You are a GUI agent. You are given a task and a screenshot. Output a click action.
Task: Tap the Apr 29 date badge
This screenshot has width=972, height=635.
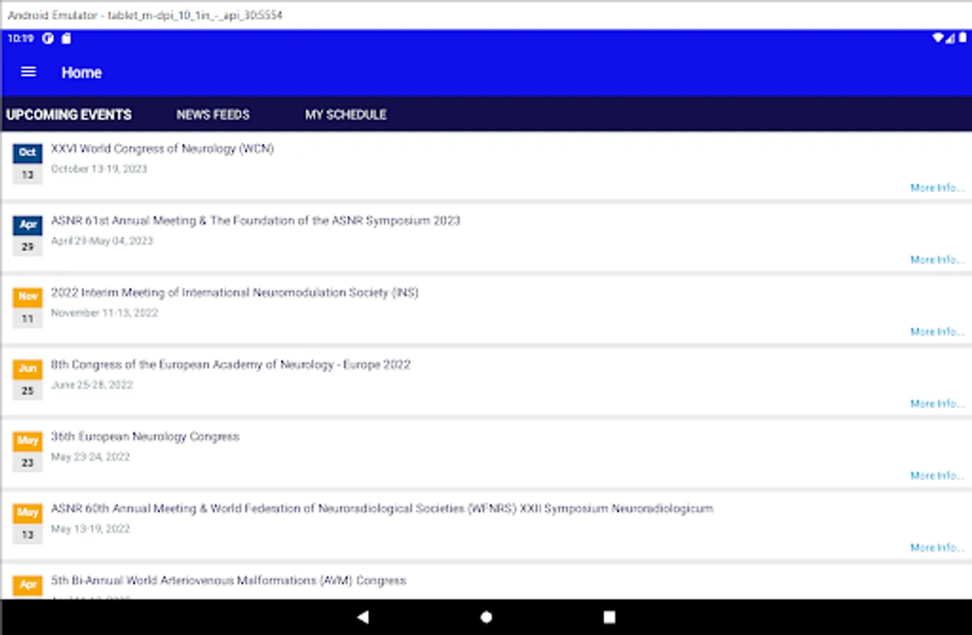coord(28,235)
